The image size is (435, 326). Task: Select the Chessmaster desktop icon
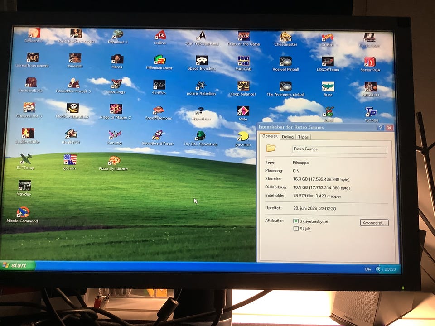[x=285, y=37]
